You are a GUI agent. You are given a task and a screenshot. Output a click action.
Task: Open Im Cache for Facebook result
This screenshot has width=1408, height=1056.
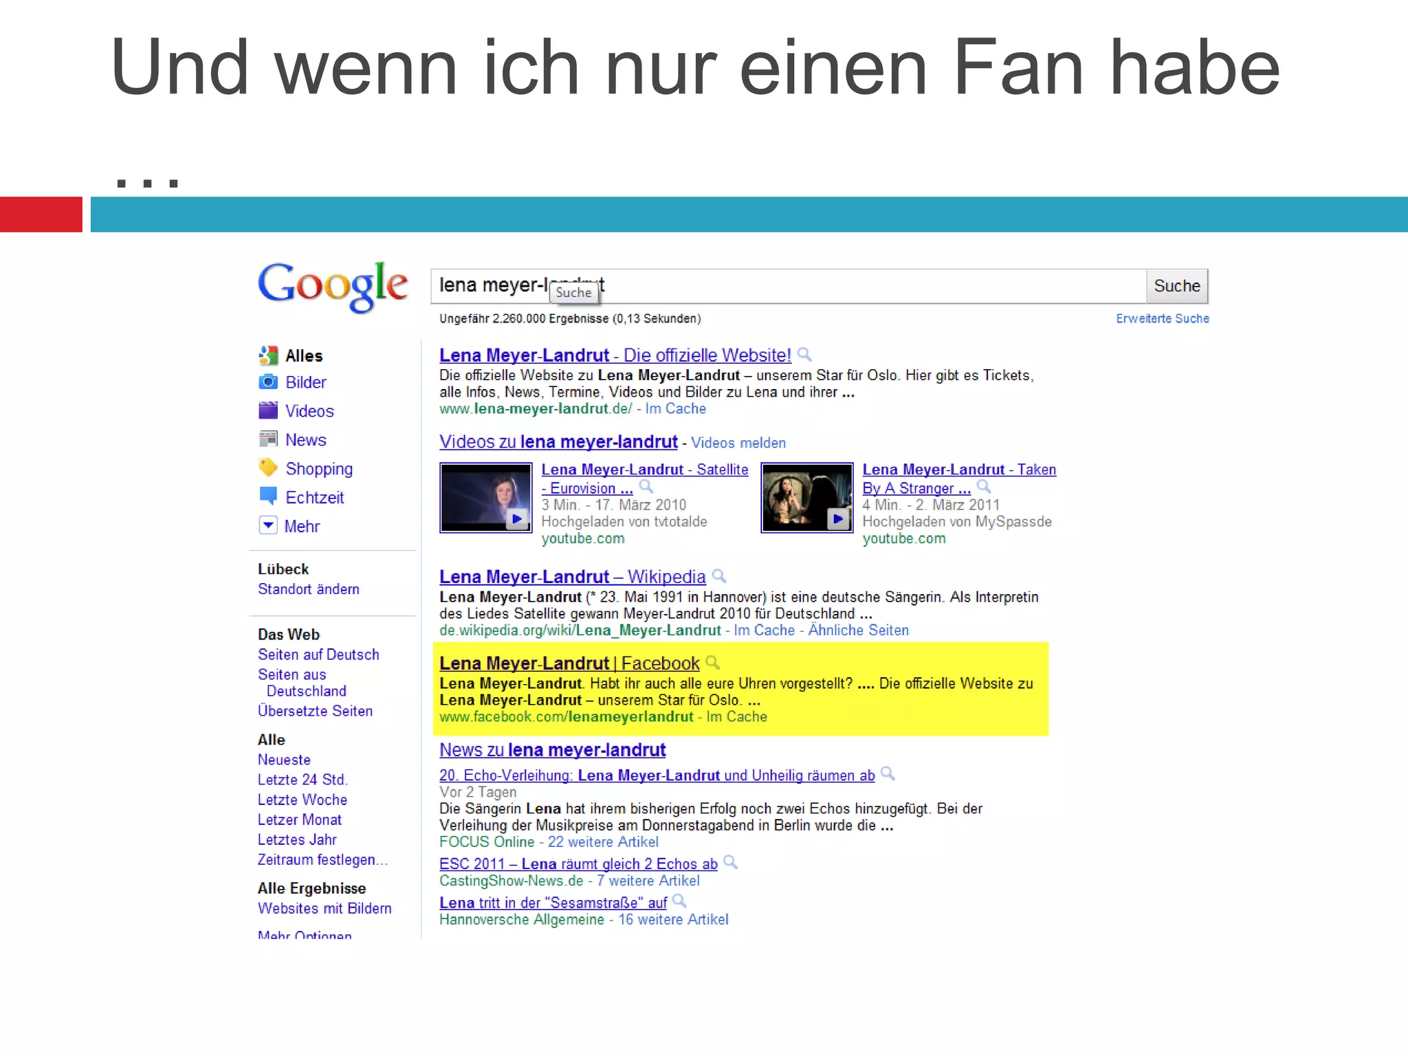tap(736, 716)
